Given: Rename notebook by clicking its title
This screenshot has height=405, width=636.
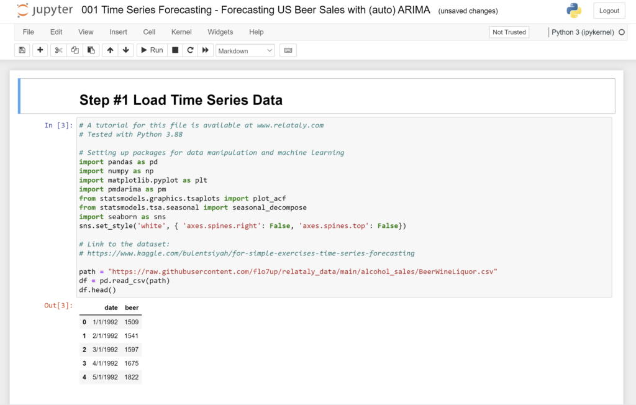Looking at the screenshot, I should pos(256,11).
